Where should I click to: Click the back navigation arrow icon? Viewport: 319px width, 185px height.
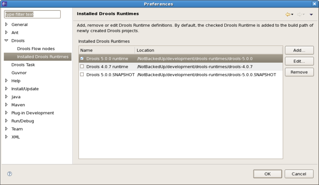(287, 14)
